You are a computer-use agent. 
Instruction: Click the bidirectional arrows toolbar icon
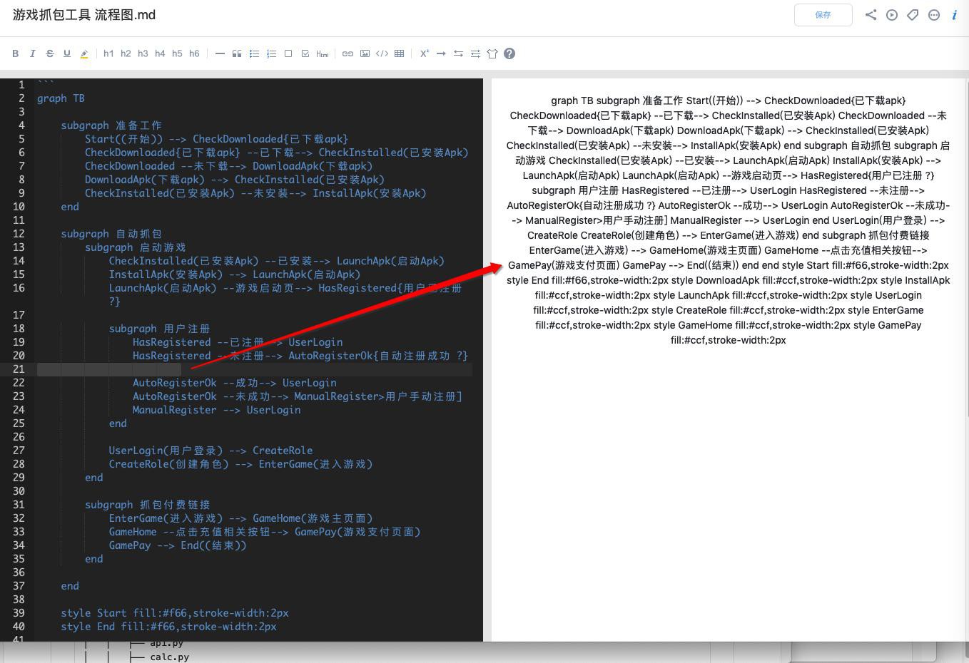458,53
